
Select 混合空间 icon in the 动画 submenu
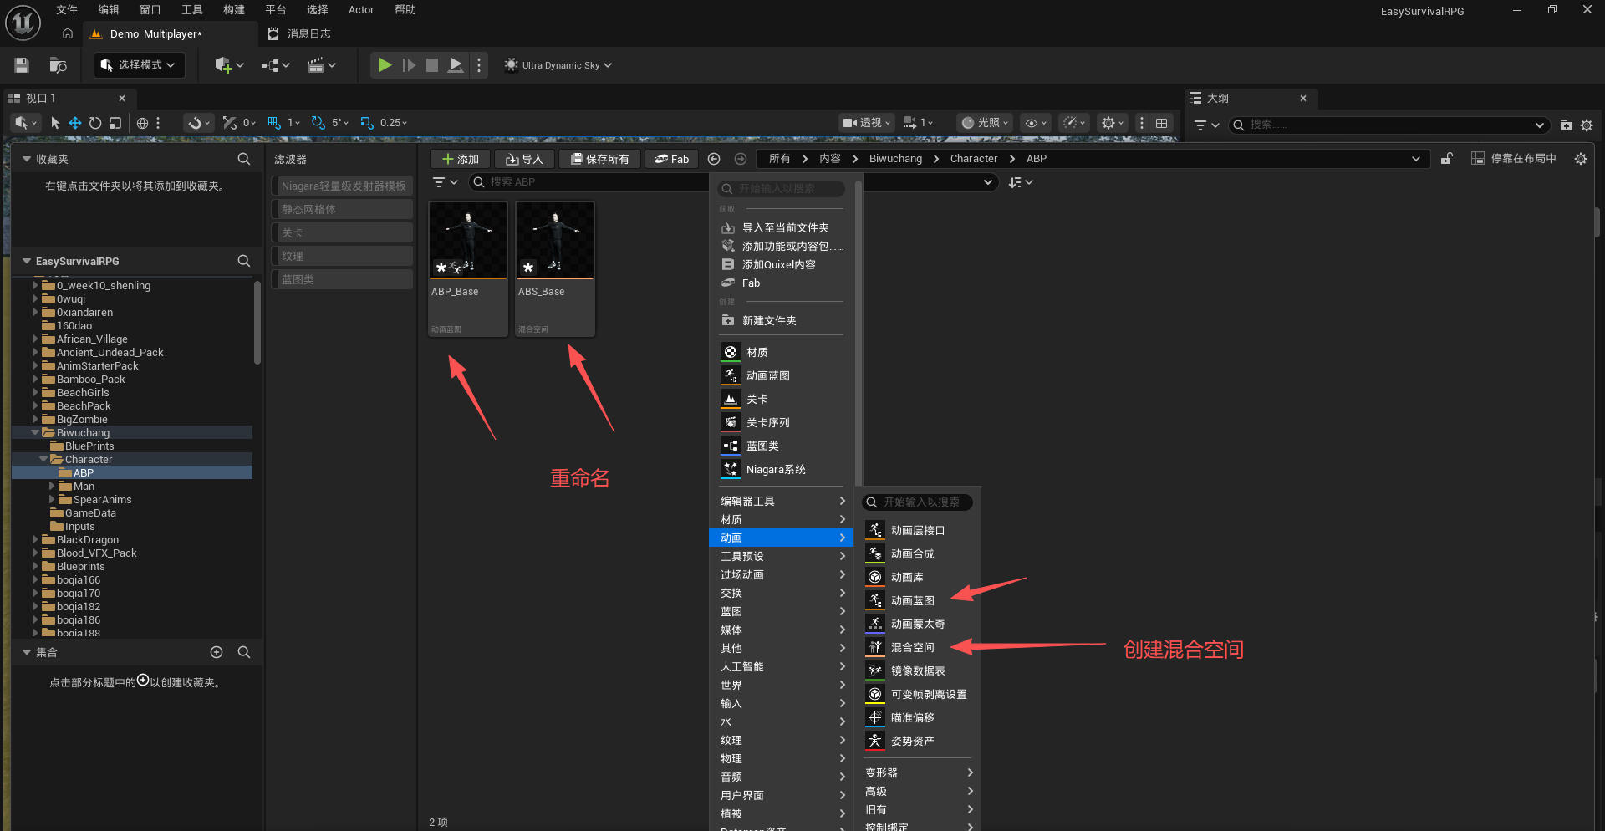click(874, 648)
